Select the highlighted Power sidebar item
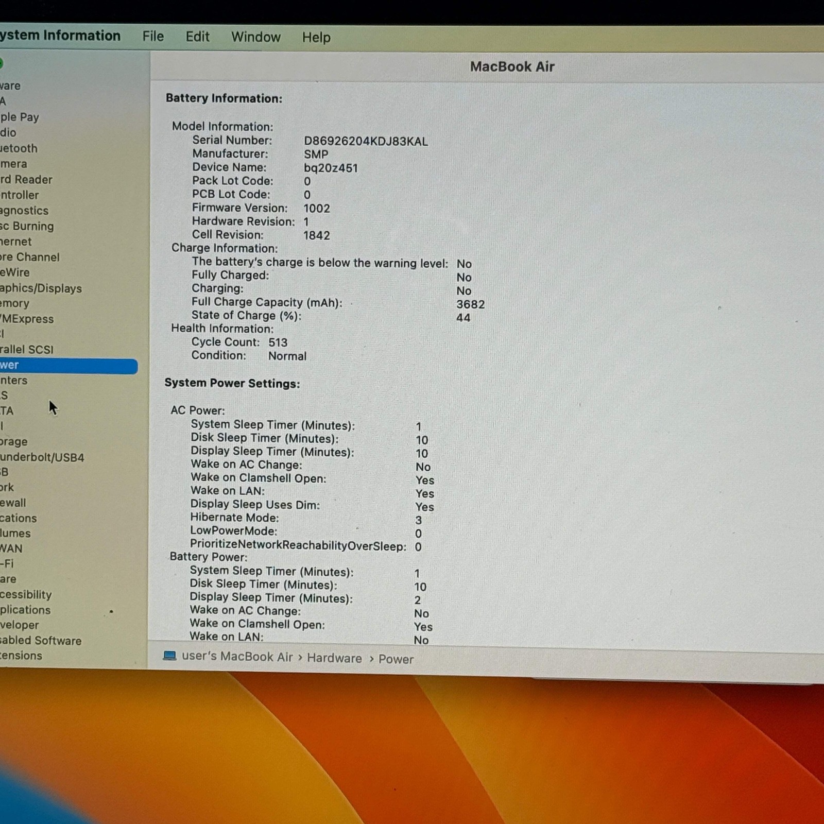The image size is (824, 824). tap(67, 366)
